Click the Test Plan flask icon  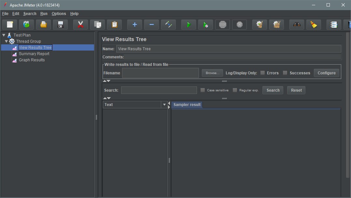pyautogui.click(x=9, y=35)
